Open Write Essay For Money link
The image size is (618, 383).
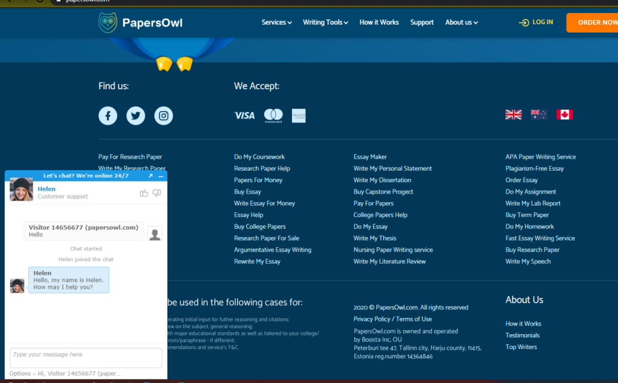(264, 203)
